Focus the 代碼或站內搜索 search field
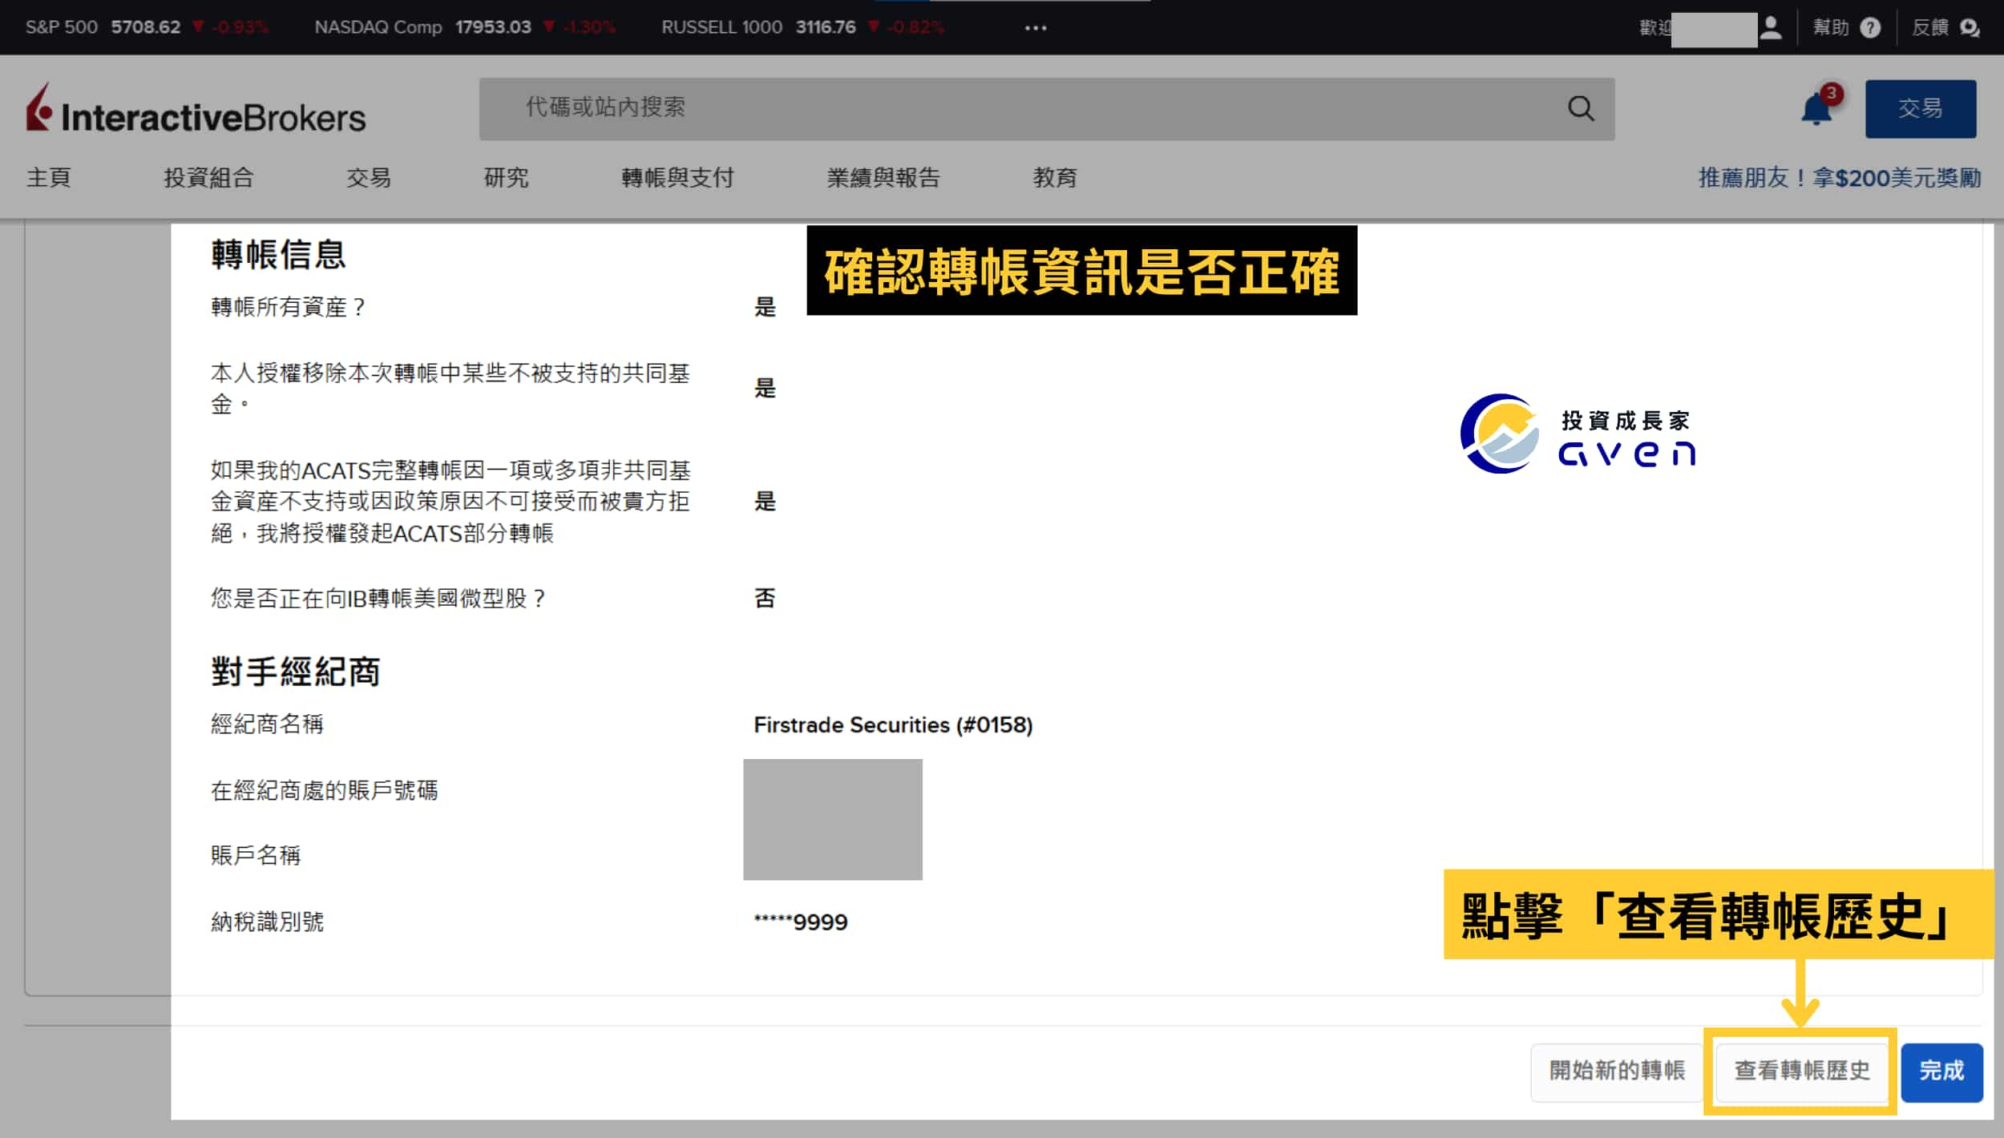2004x1138 pixels. click(1047, 108)
